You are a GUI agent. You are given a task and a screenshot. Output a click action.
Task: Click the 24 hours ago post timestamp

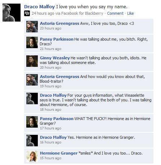point(43,13)
